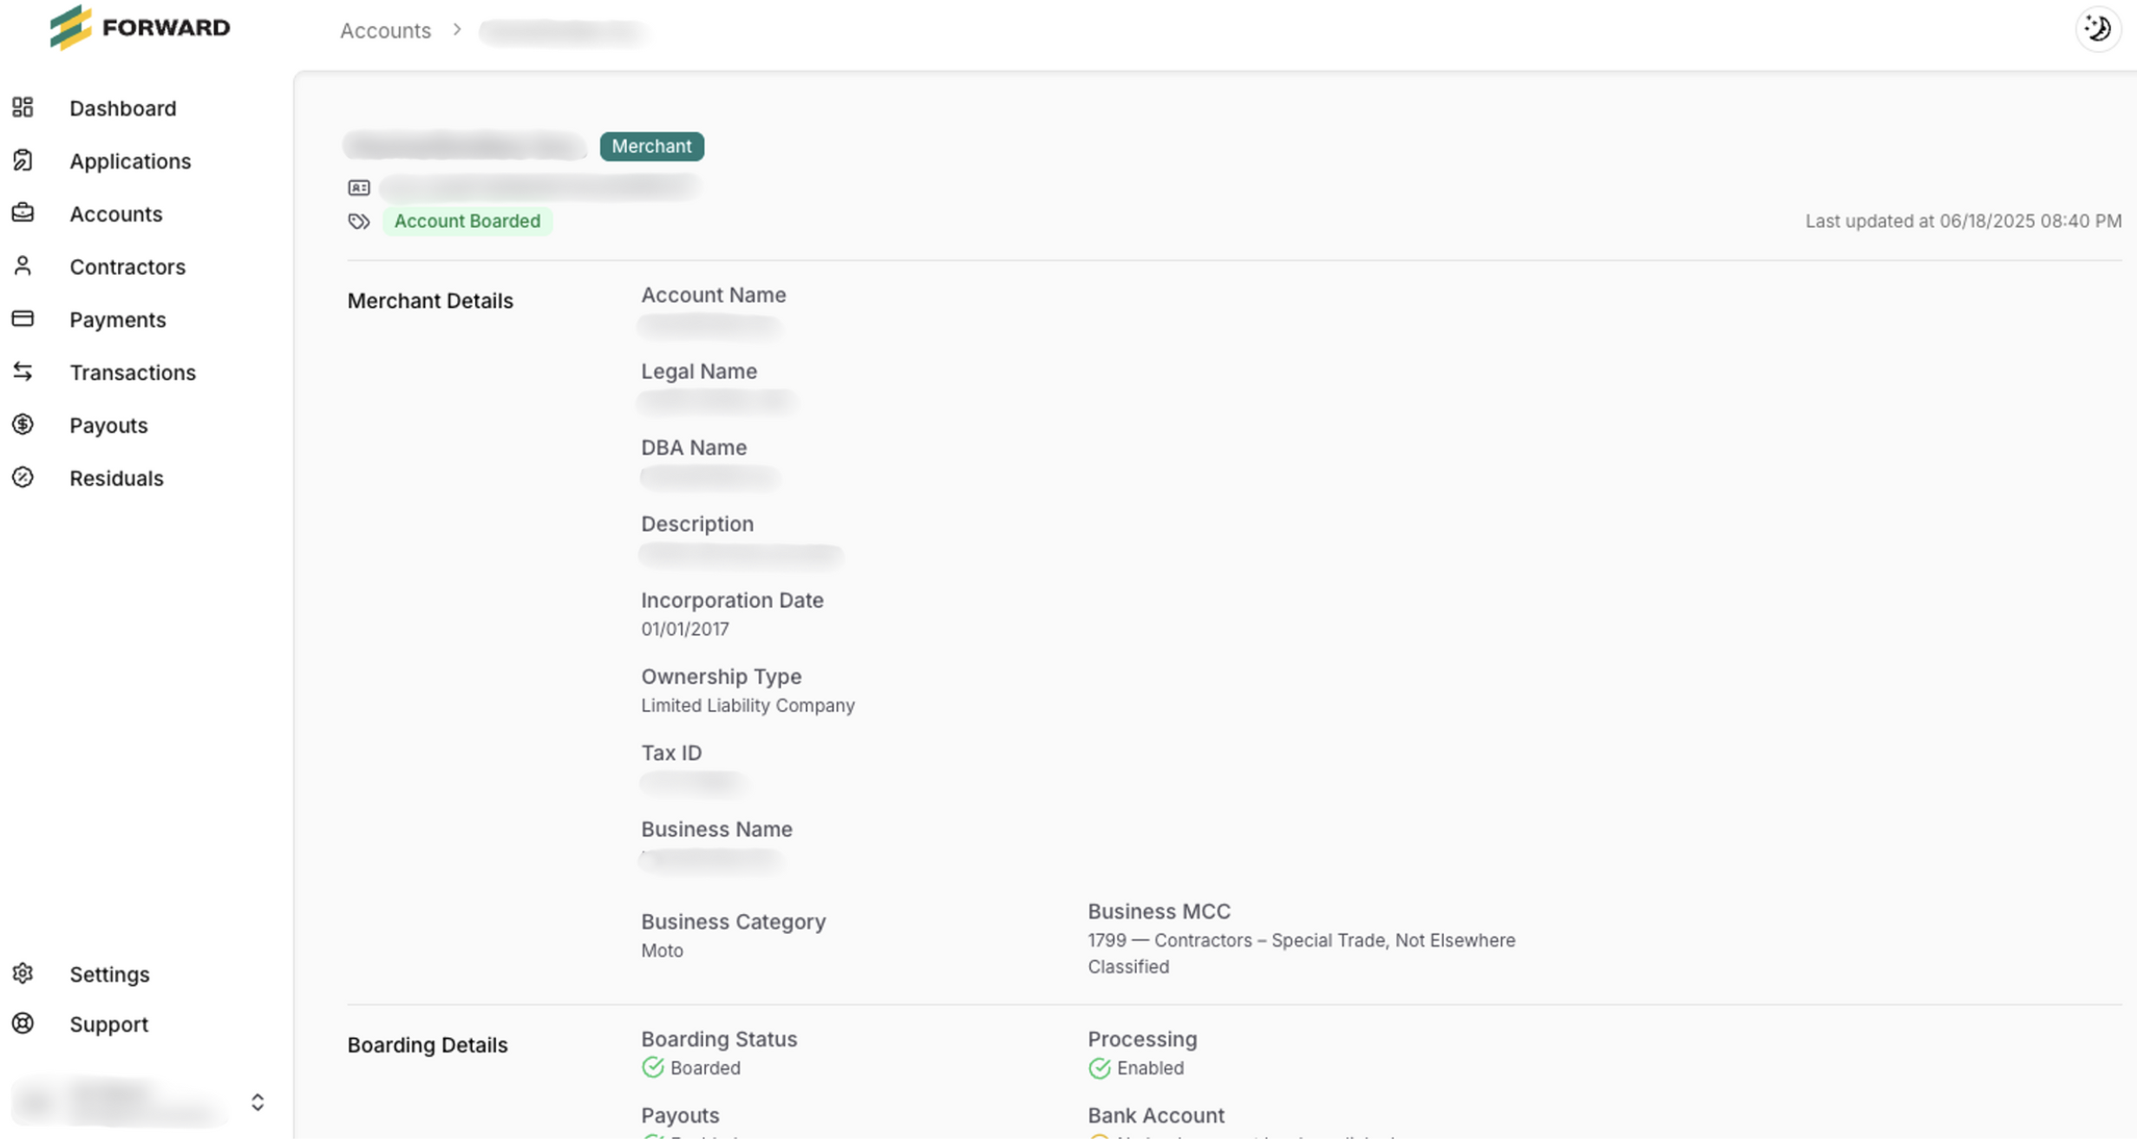Expand the user profile switcher chevrons
The width and height of the screenshot is (2137, 1143).
coord(258,1102)
